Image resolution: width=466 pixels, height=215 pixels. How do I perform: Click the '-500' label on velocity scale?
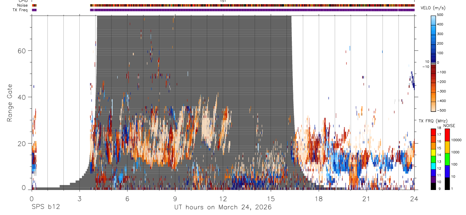[x=442, y=110]
